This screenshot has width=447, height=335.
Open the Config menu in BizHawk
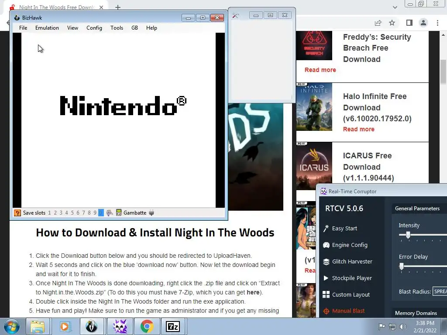(x=94, y=27)
